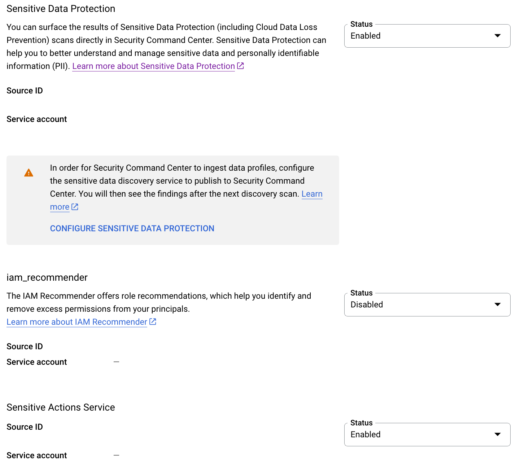Click Service account label under Sensitive Data Protection

pos(36,119)
